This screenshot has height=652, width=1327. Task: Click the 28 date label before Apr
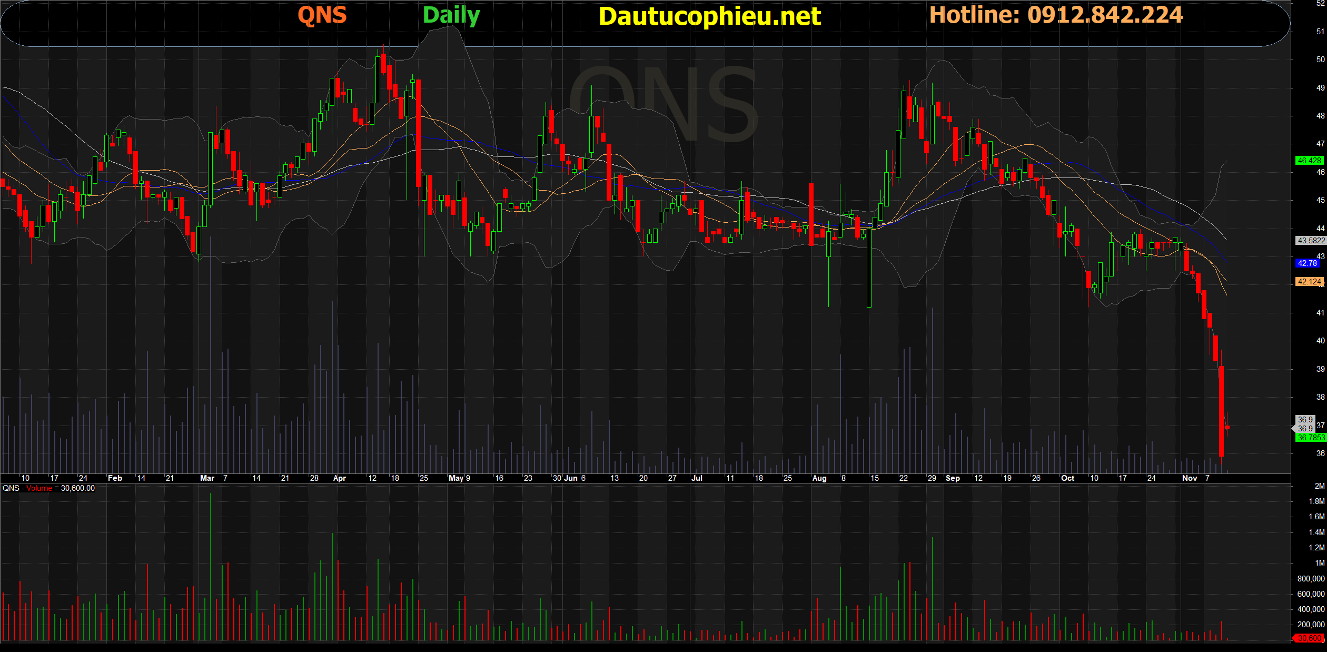(x=314, y=478)
